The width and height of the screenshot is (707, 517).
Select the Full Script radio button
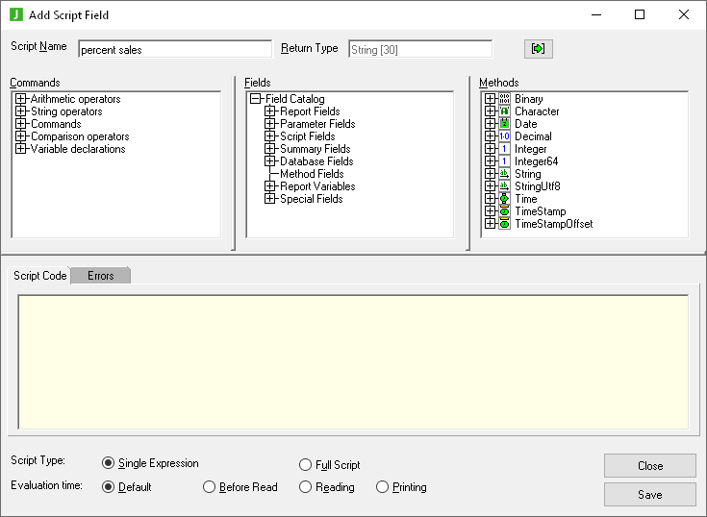pos(306,464)
